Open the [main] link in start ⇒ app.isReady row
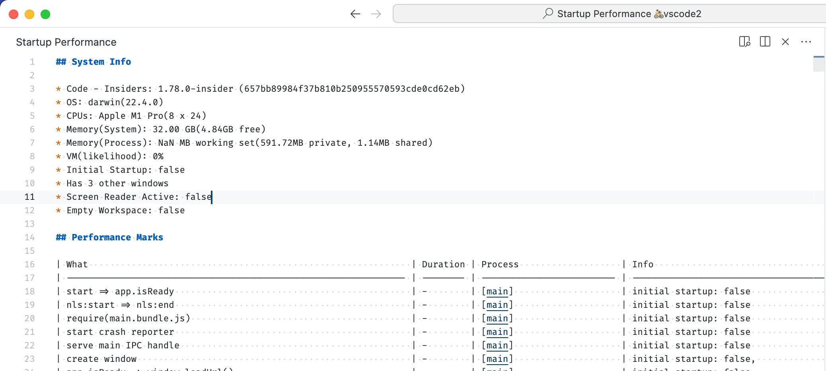This screenshot has width=826, height=371. point(497,292)
